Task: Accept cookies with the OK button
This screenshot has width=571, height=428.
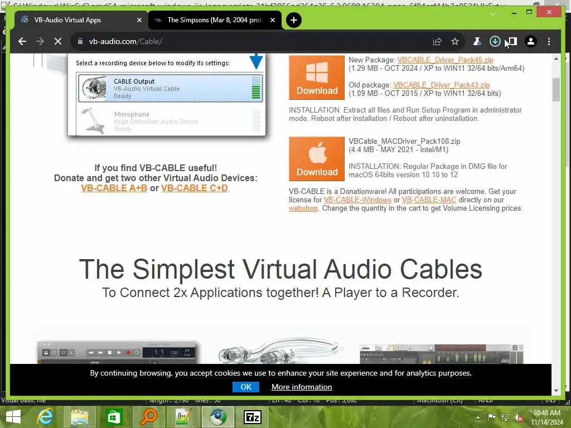Action: [246, 387]
